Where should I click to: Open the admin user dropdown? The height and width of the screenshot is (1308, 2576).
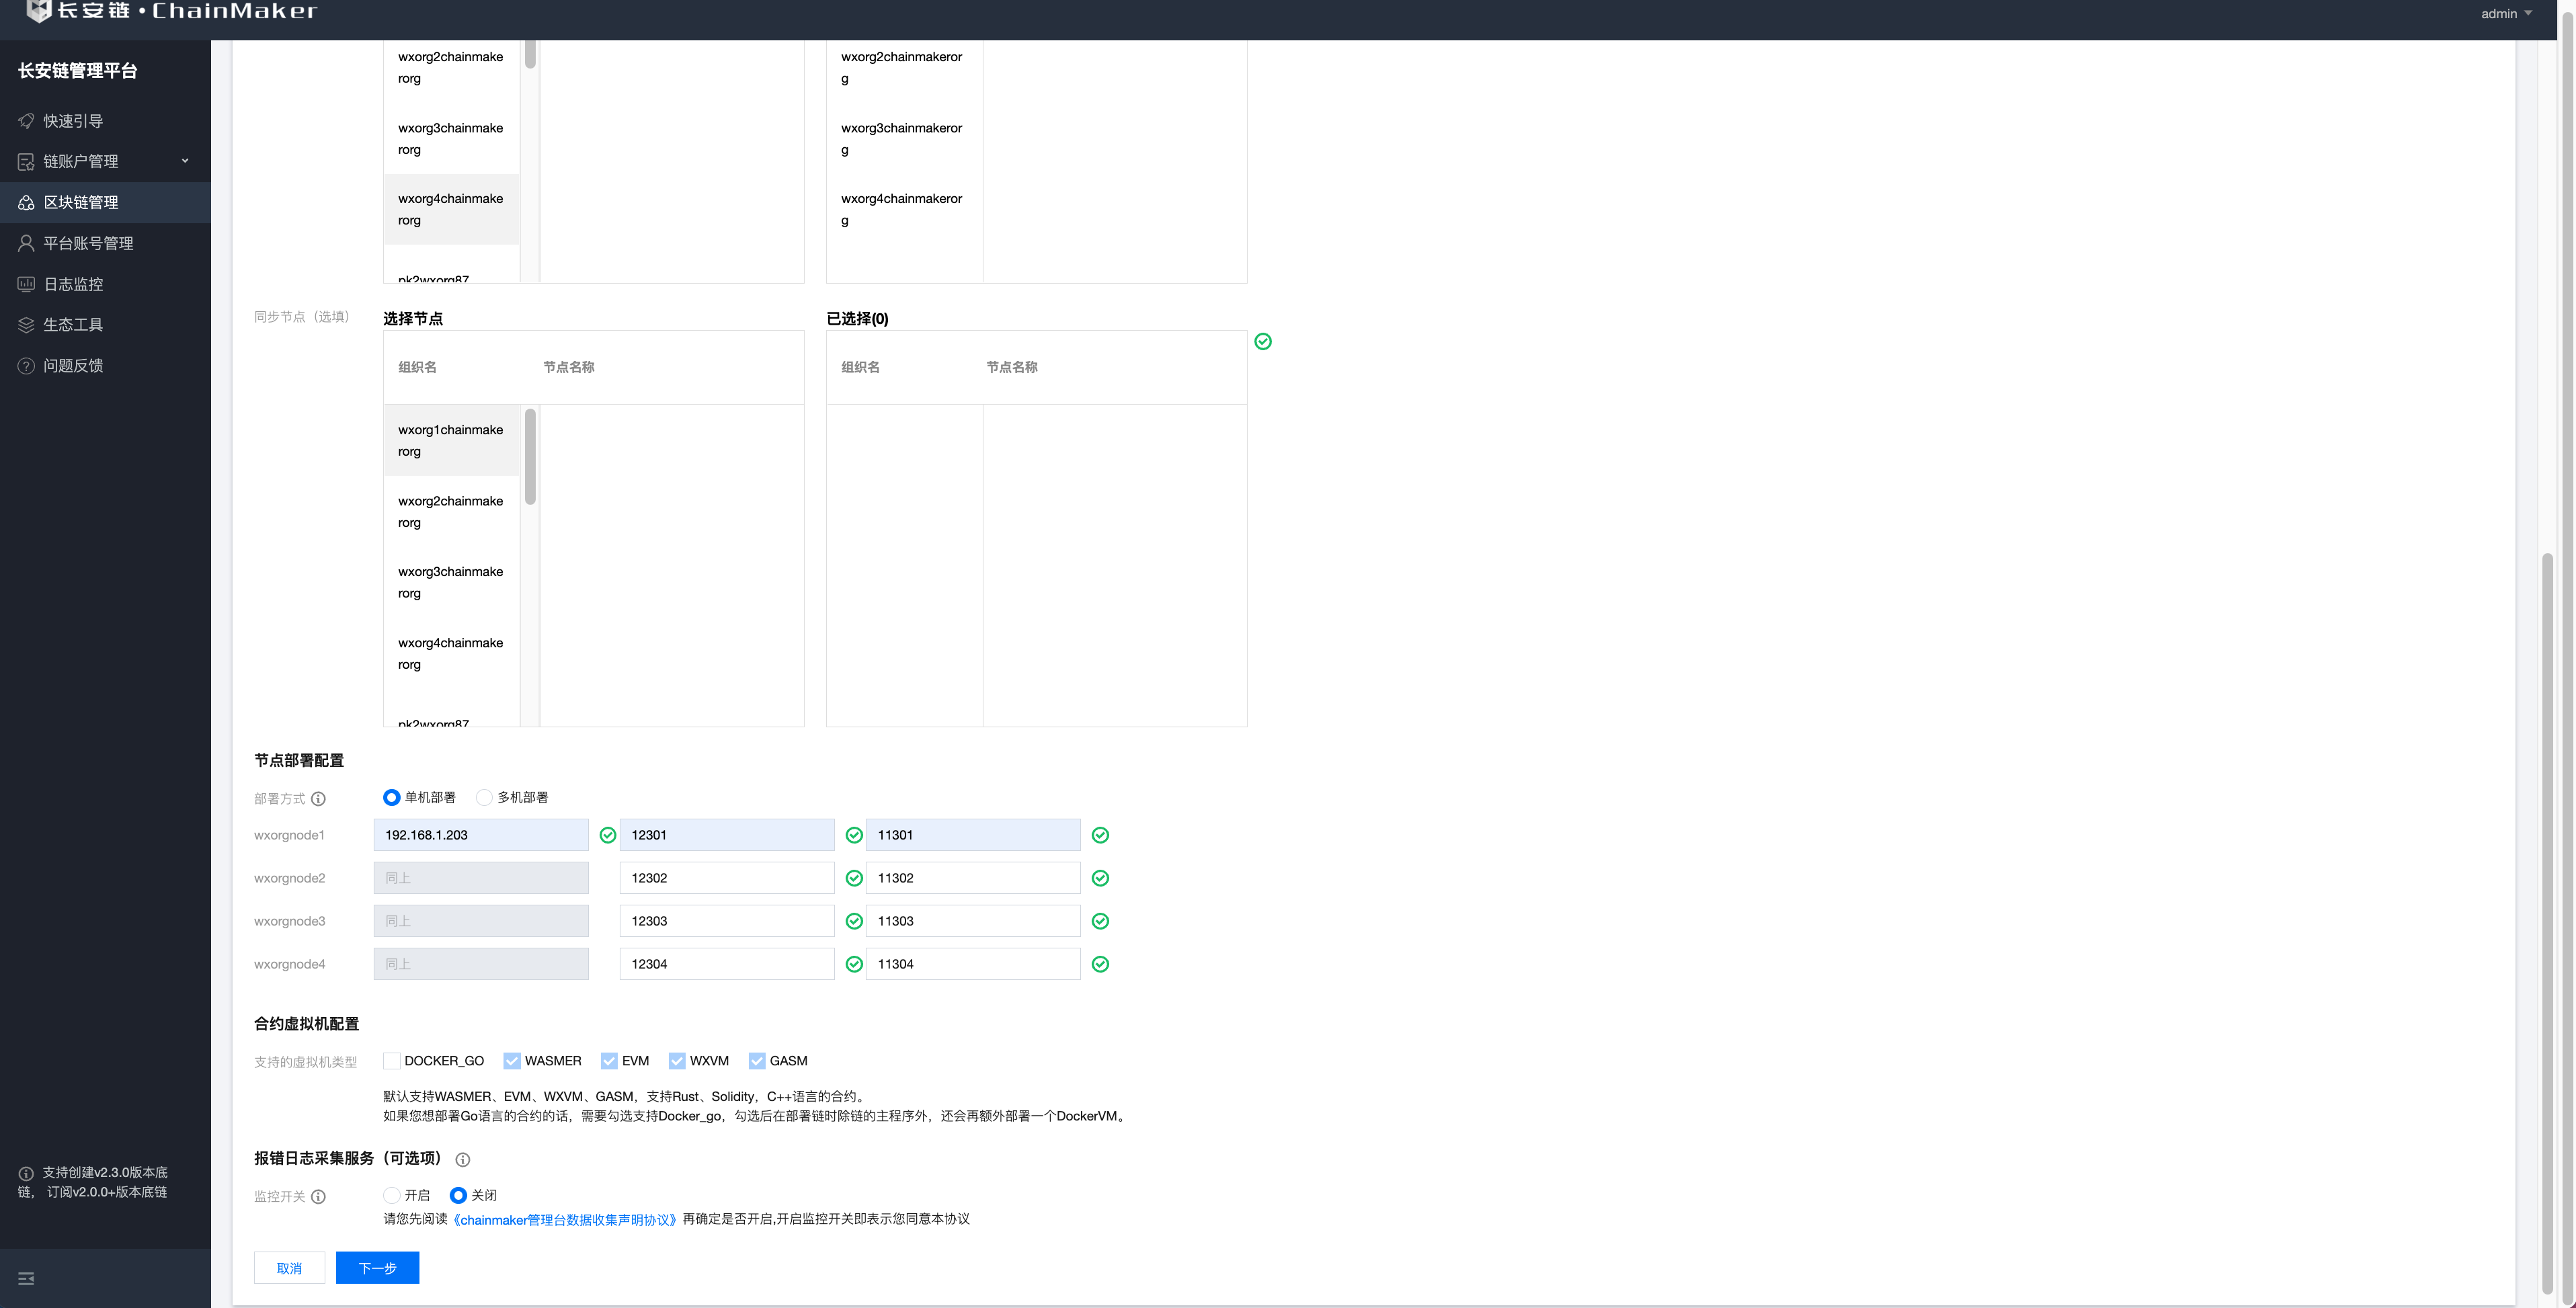tap(2505, 13)
